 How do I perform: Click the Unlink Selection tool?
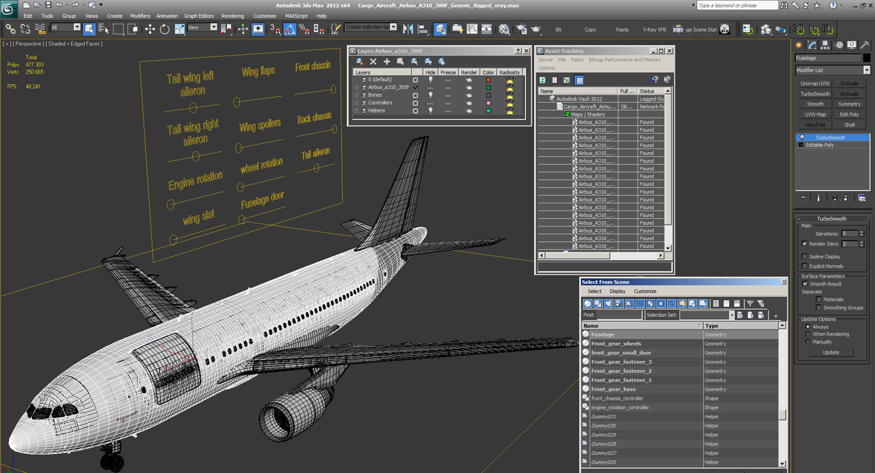(25, 28)
